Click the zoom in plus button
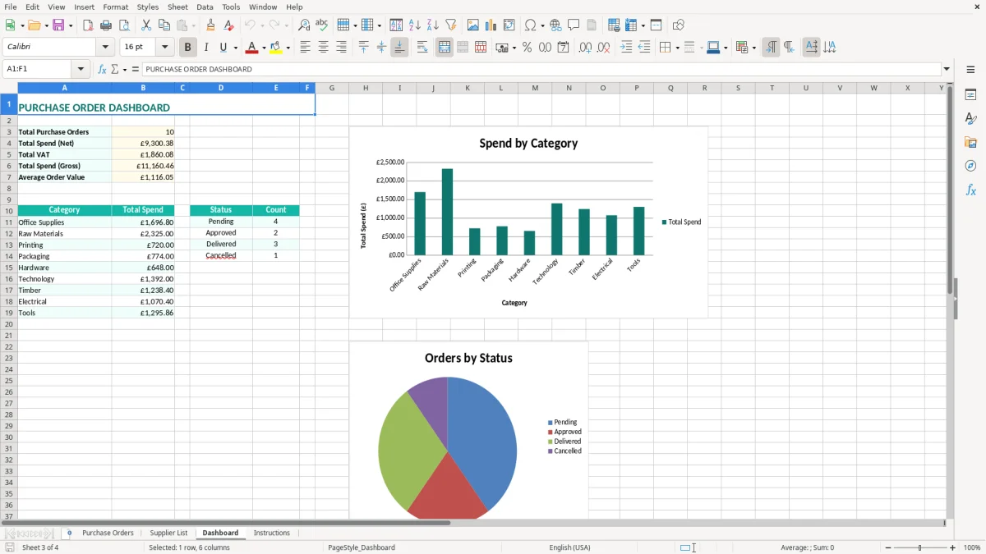 coord(953,547)
